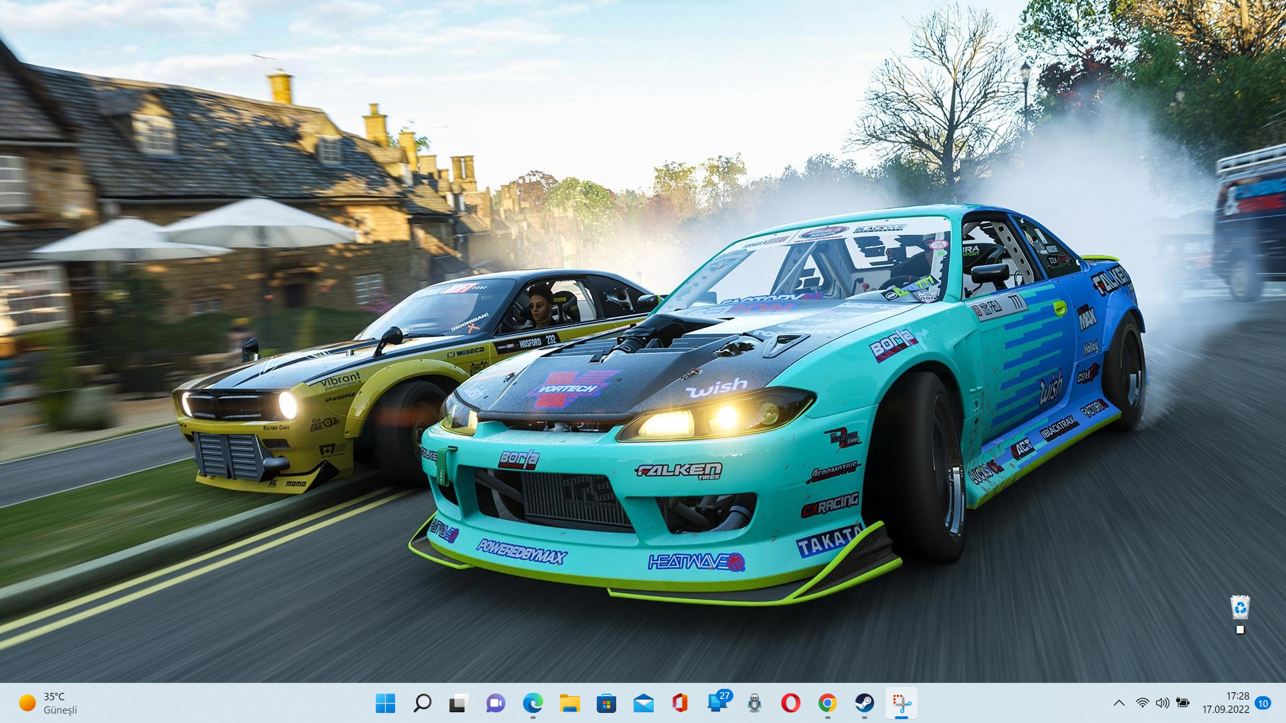The image size is (1286, 723).
Task: Open the gray robot app icon
Action: pos(754,703)
